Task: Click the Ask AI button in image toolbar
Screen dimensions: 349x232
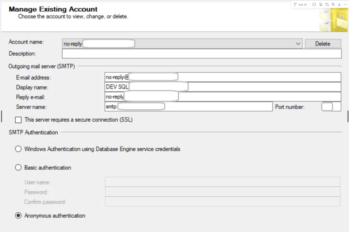Action: (300, 4)
